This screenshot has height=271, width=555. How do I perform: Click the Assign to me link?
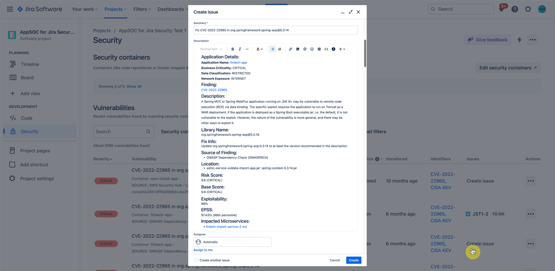[203, 250]
